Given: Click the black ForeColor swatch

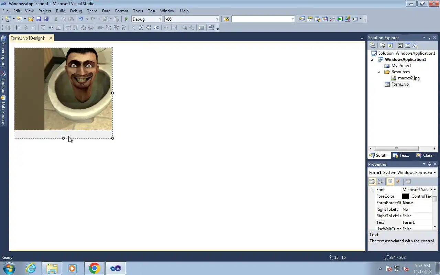Looking at the screenshot, I should pos(405,196).
